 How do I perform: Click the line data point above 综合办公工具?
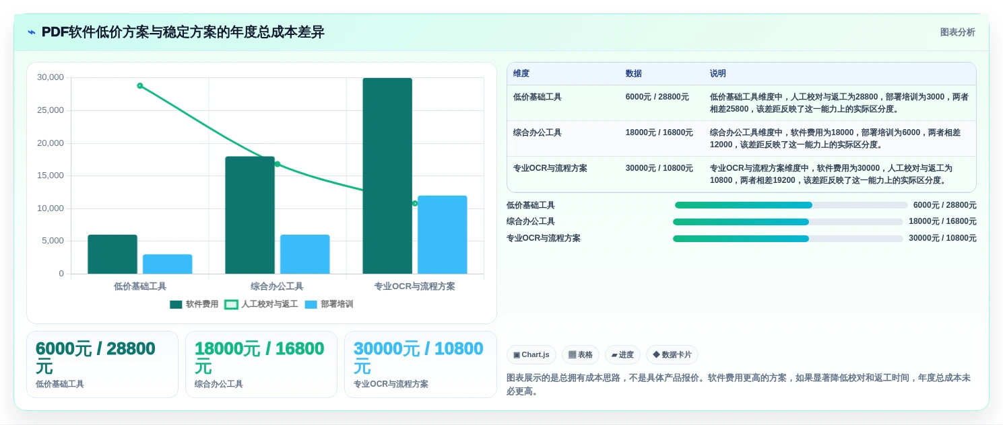pyautogui.click(x=278, y=164)
